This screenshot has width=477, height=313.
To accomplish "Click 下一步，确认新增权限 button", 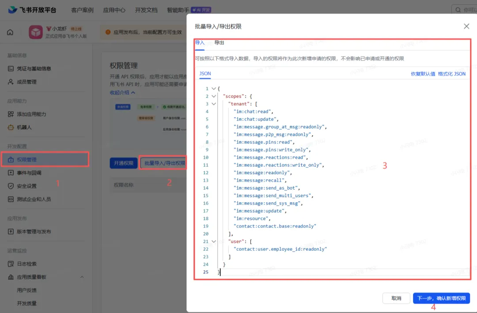I will pos(441,298).
